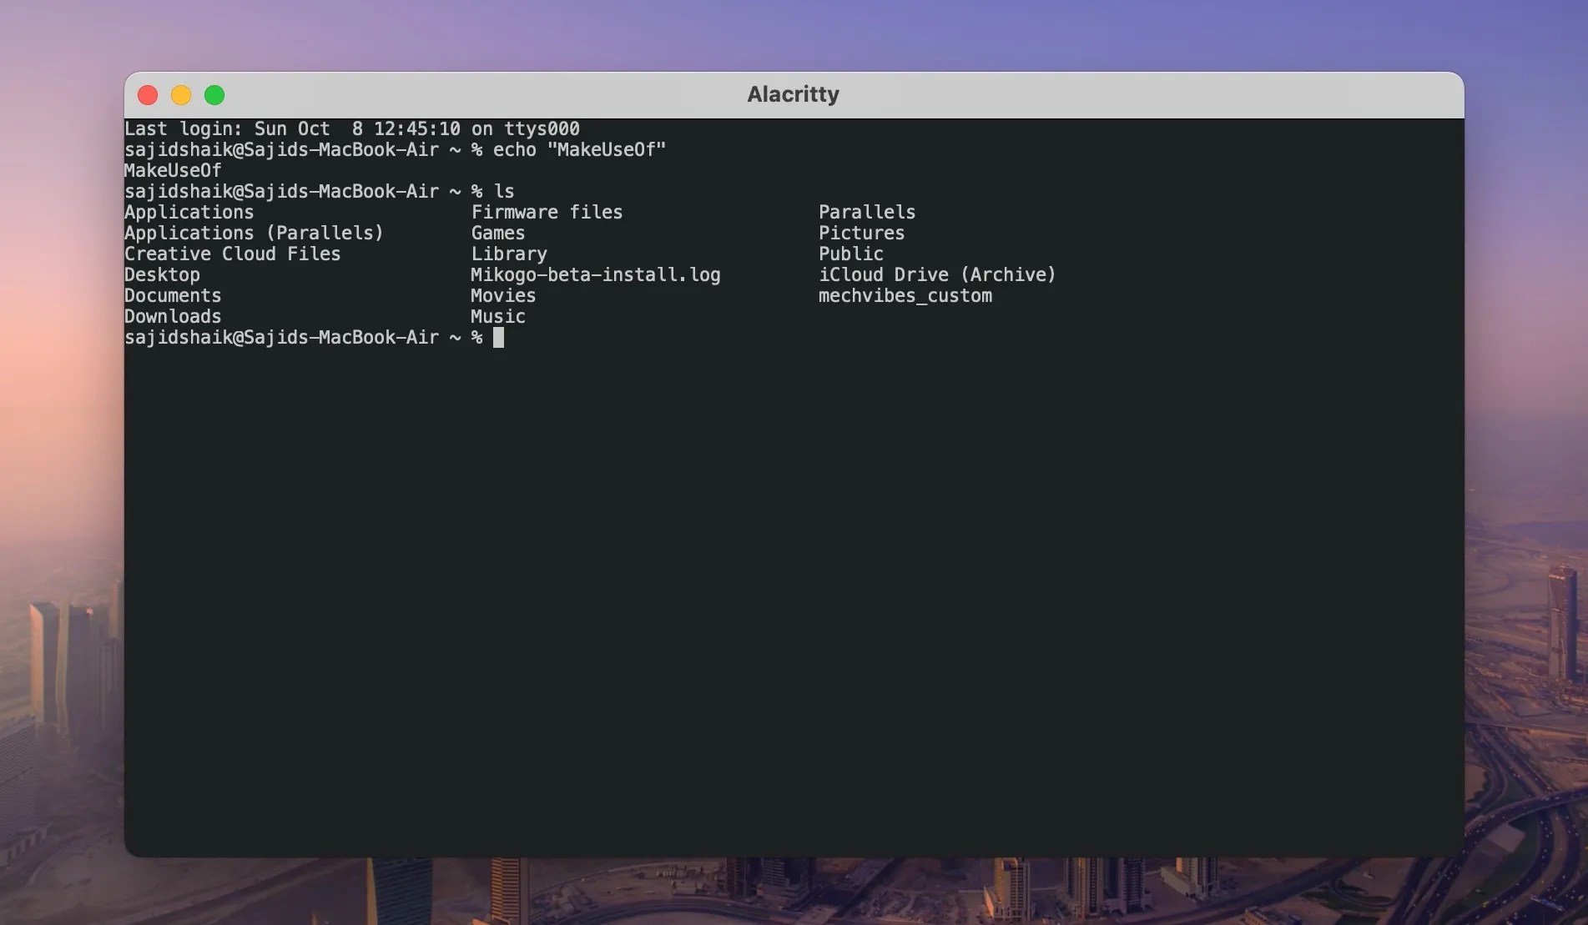Click the Music folder name
This screenshot has height=925, width=1588.
(x=497, y=316)
